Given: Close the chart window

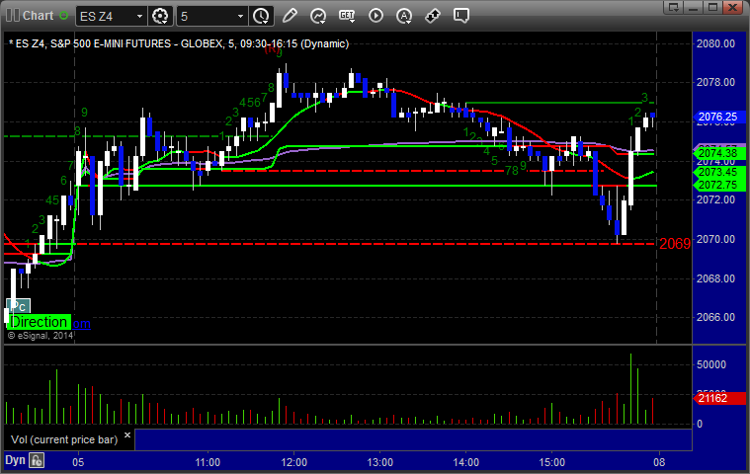Looking at the screenshot, I should pyautogui.click(x=733, y=7).
